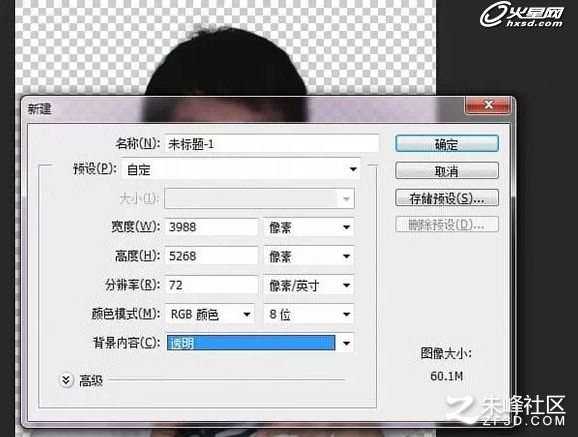
Task: Click the 取消 cancel button
Action: (447, 171)
